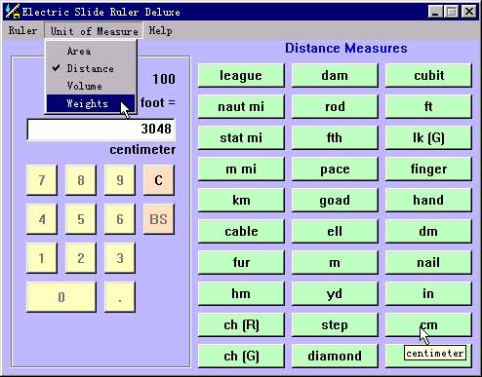
Task: Clear the value with the C key
Action: pos(158,180)
